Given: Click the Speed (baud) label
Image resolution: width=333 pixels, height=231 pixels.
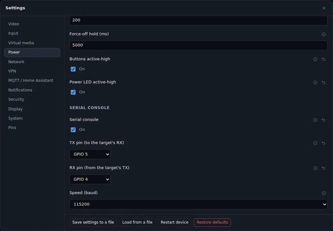Looking at the screenshot, I should point(84,193).
